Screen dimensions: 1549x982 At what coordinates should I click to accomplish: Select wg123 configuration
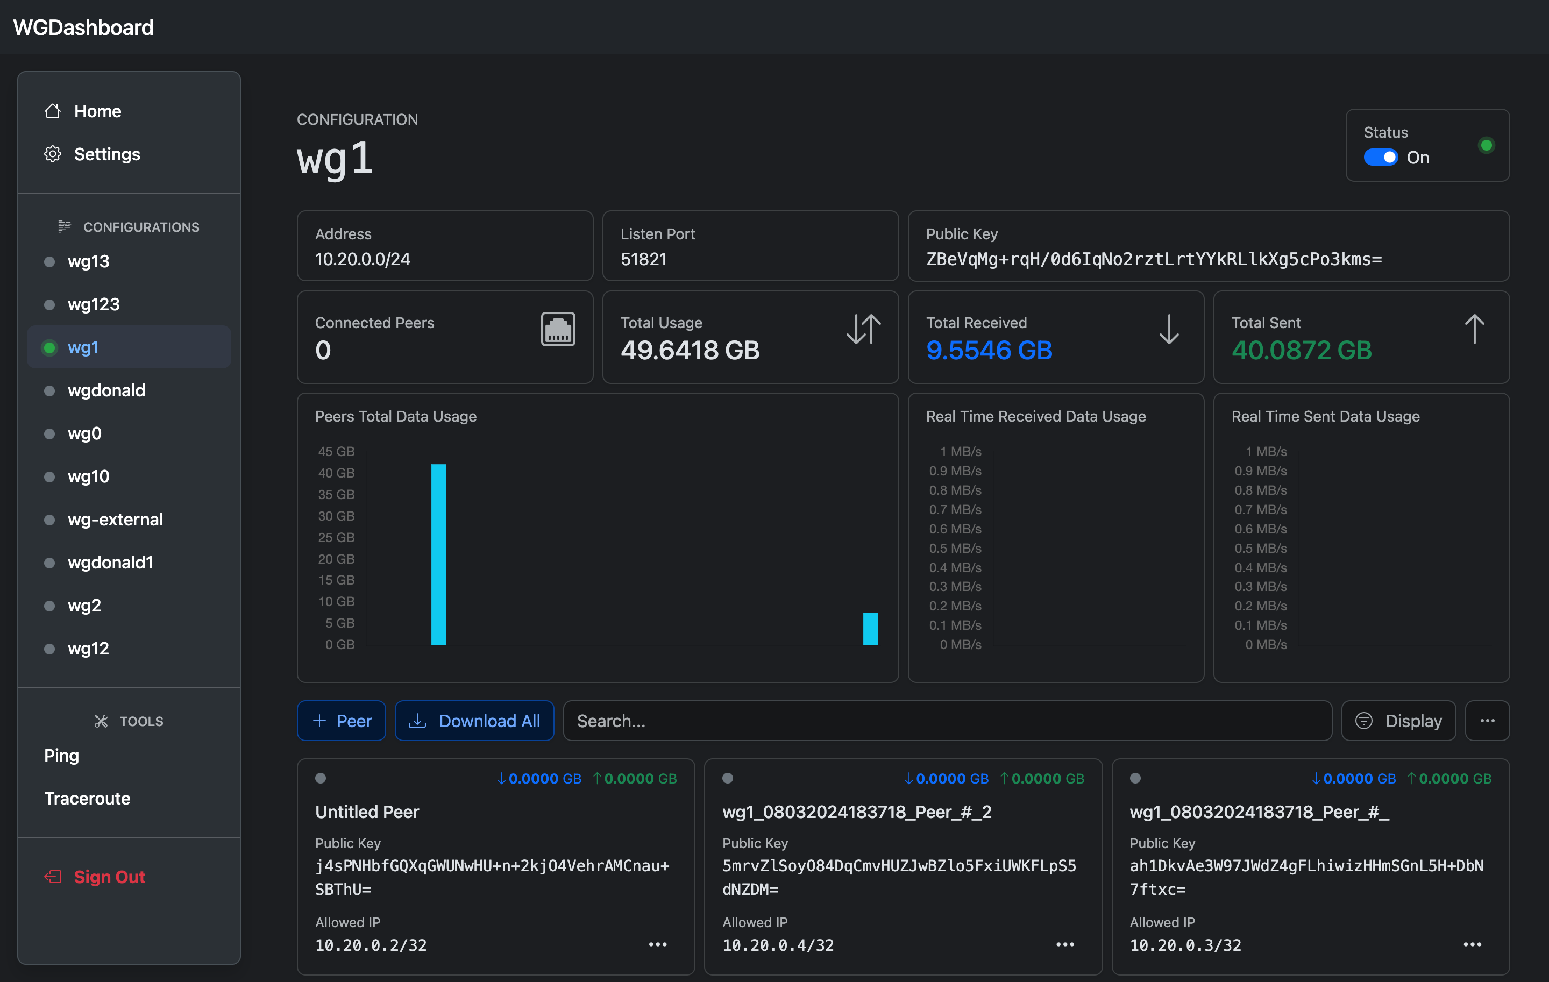point(129,305)
